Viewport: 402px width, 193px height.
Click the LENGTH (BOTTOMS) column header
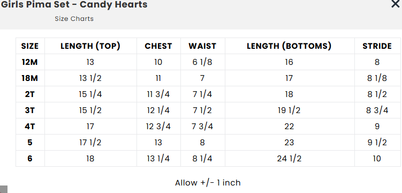coord(289,46)
